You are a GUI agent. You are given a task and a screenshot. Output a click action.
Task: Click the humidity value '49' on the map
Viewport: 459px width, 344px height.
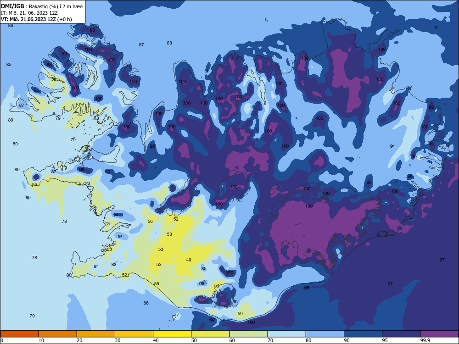coord(189,260)
